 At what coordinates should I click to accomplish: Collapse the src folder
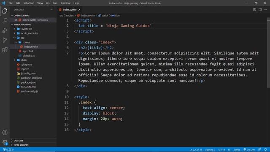tap(22, 38)
